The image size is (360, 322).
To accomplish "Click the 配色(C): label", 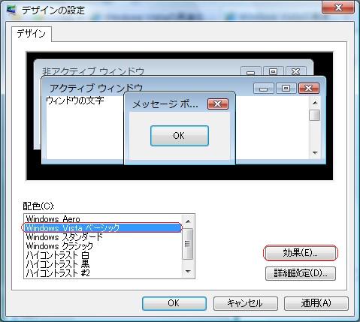I will [38, 206].
